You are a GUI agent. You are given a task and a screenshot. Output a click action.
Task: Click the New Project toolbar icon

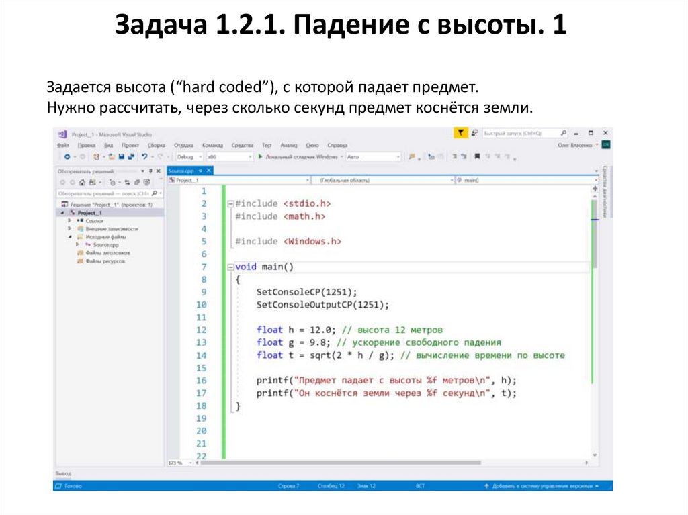tap(97, 156)
